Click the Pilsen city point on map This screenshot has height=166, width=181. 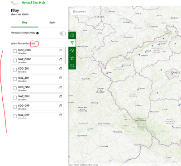tap(138, 90)
